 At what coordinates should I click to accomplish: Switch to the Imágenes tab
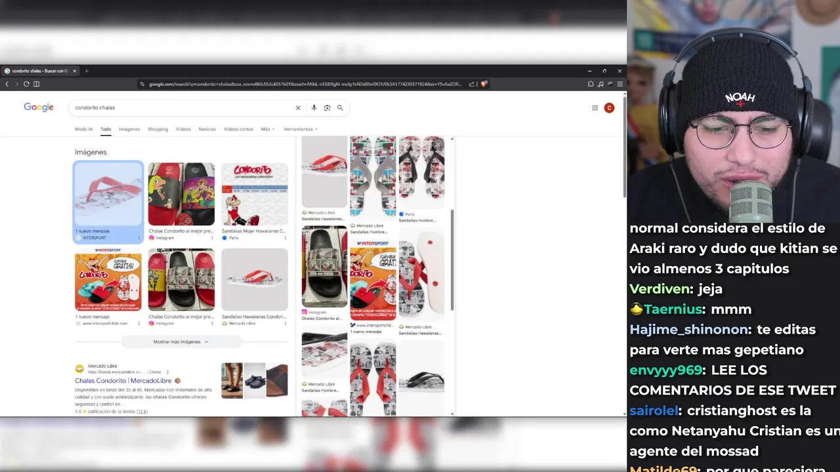[x=129, y=129]
